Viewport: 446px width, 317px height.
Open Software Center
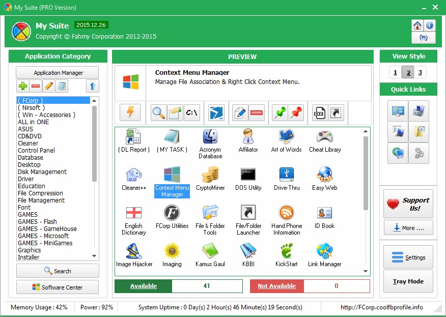click(x=58, y=287)
